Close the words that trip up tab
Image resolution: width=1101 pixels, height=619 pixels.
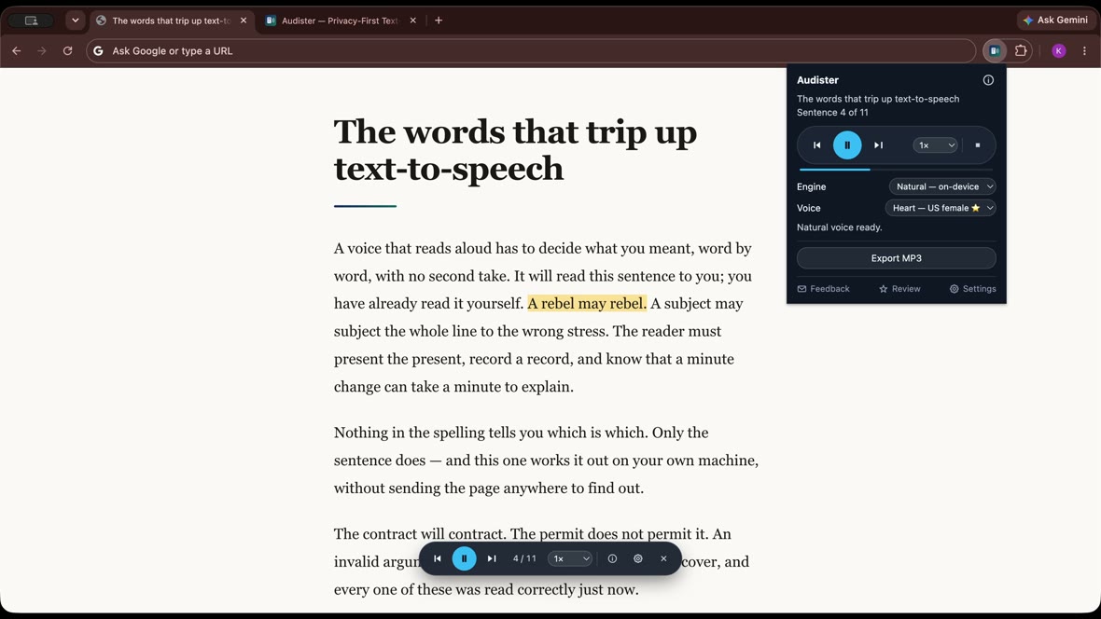(244, 21)
